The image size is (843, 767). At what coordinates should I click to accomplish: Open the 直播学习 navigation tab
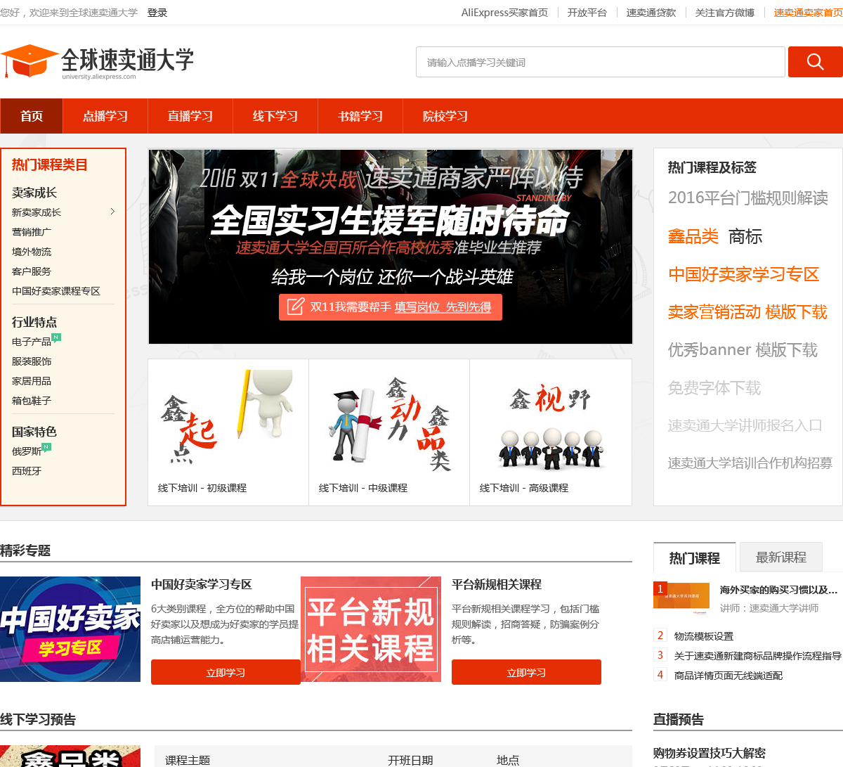pos(190,116)
